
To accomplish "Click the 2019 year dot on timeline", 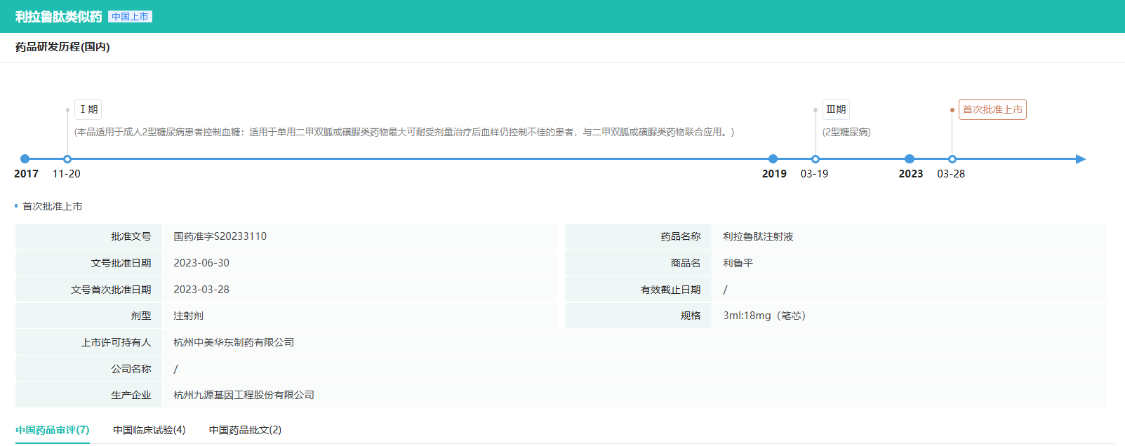I will point(773,159).
